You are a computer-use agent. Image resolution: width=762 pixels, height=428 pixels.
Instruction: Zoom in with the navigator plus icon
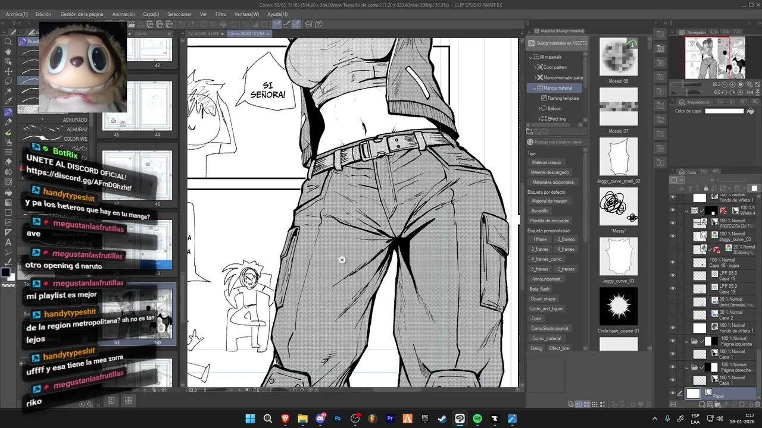tap(732, 85)
